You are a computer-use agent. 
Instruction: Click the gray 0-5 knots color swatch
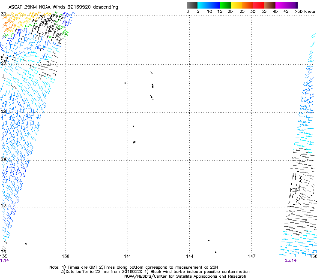tap(192, 5)
